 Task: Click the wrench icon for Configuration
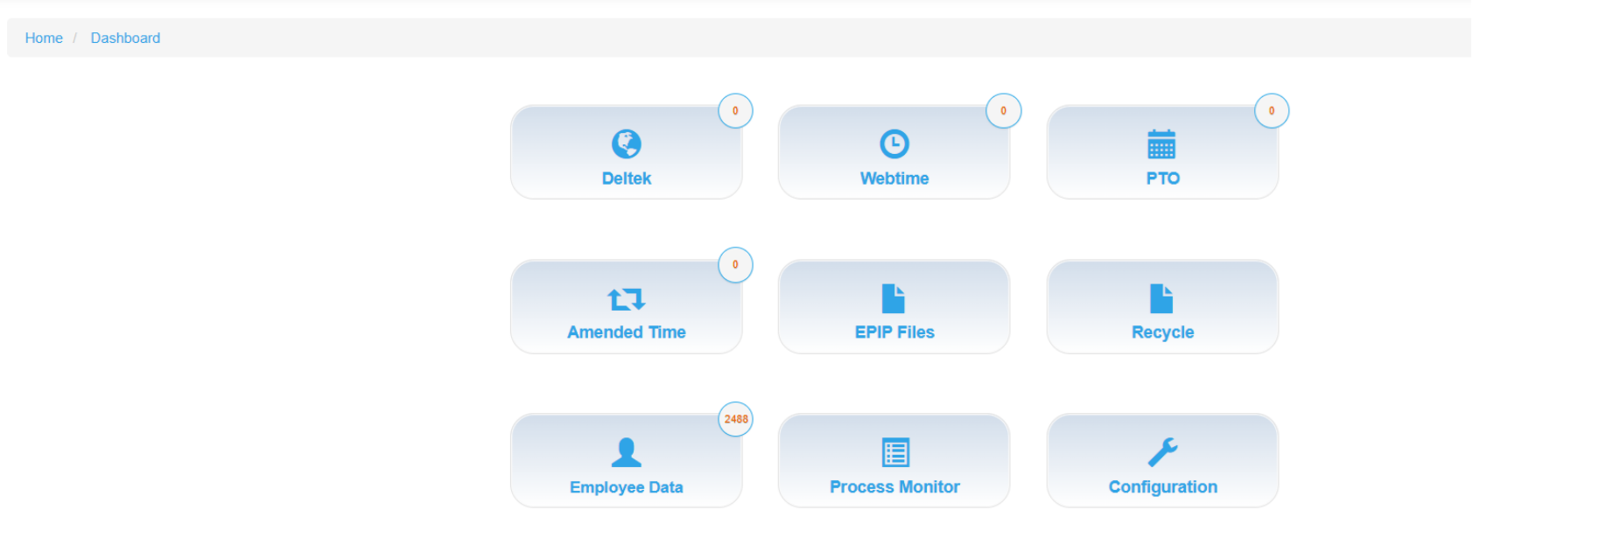[1162, 452]
